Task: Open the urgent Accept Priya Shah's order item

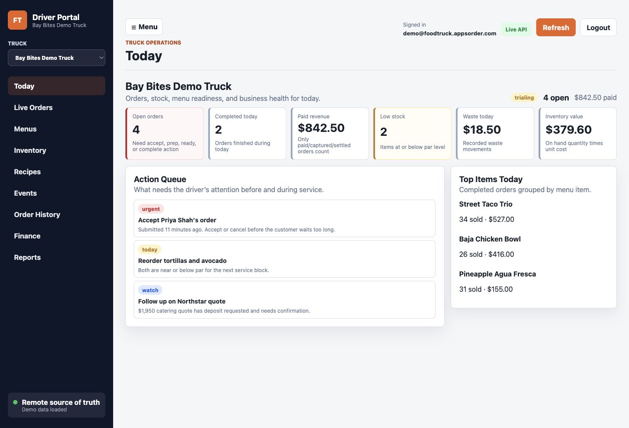Action: pos(284,218)
